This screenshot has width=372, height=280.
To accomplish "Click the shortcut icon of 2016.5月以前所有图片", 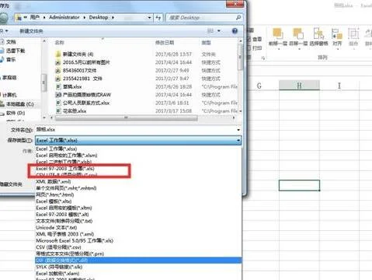I will coord(58,62).
